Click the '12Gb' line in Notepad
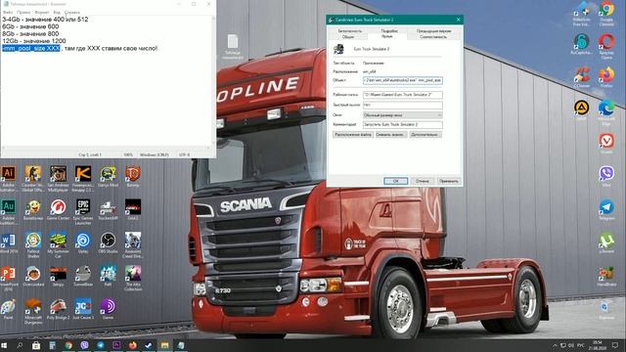Viewport: 626px width, 352px height. pos(34,41)
